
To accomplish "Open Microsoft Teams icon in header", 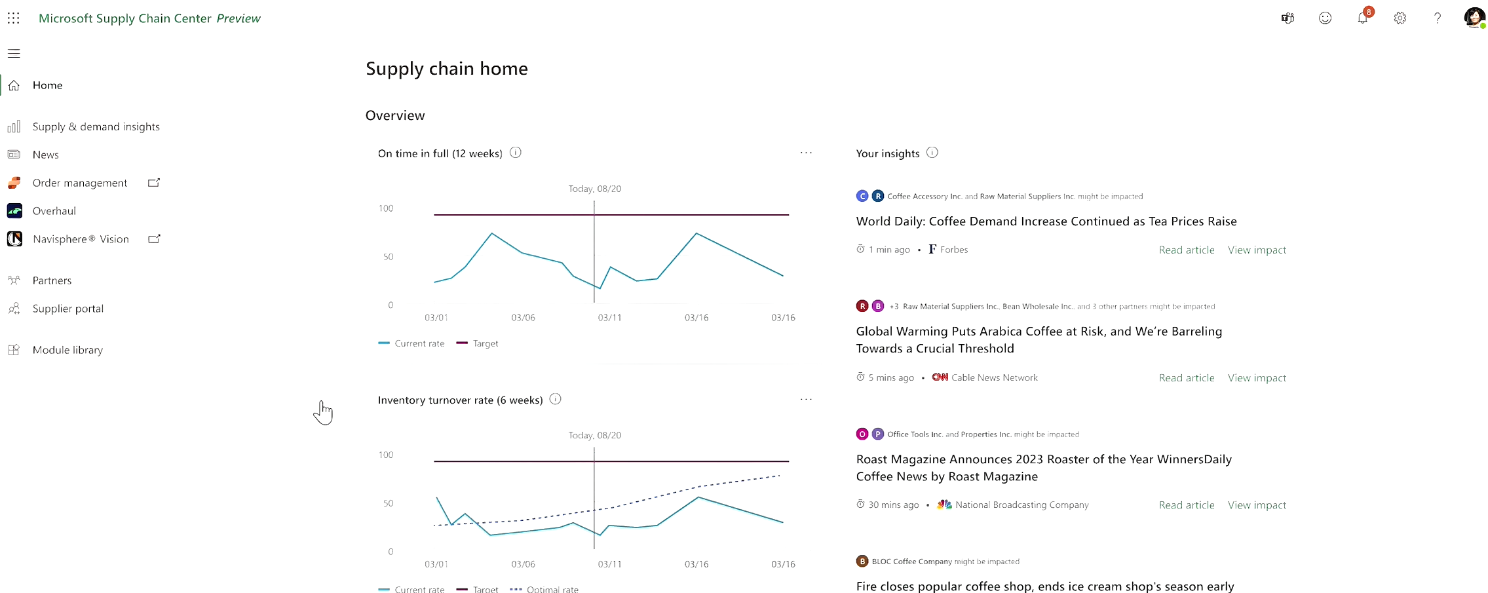I will [1288, 18].
